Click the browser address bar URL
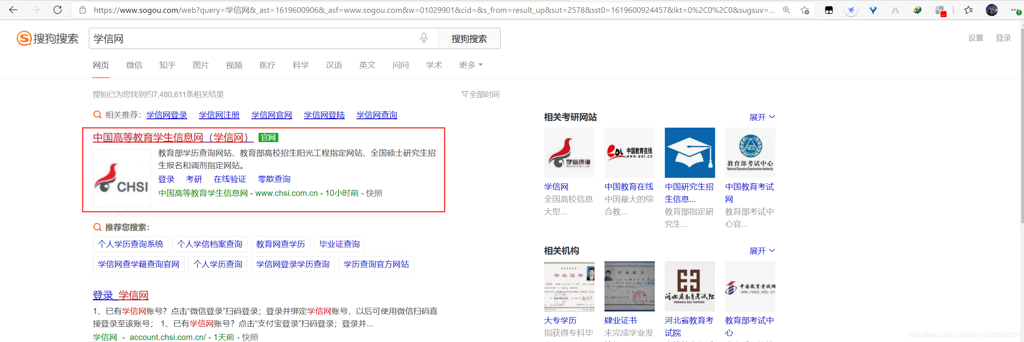 pos(434,10)
